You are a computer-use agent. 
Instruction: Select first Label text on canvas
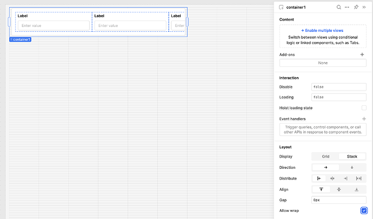coord(23,16)
